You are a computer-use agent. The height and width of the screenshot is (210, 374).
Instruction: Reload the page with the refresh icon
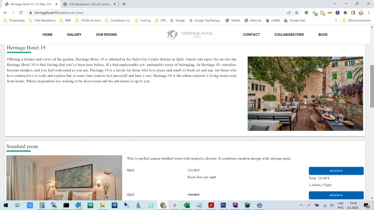21,13
